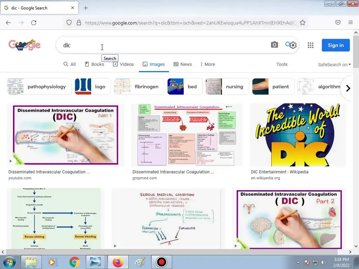Launch Windows Media Player from taskbar

tap(53, 262)
